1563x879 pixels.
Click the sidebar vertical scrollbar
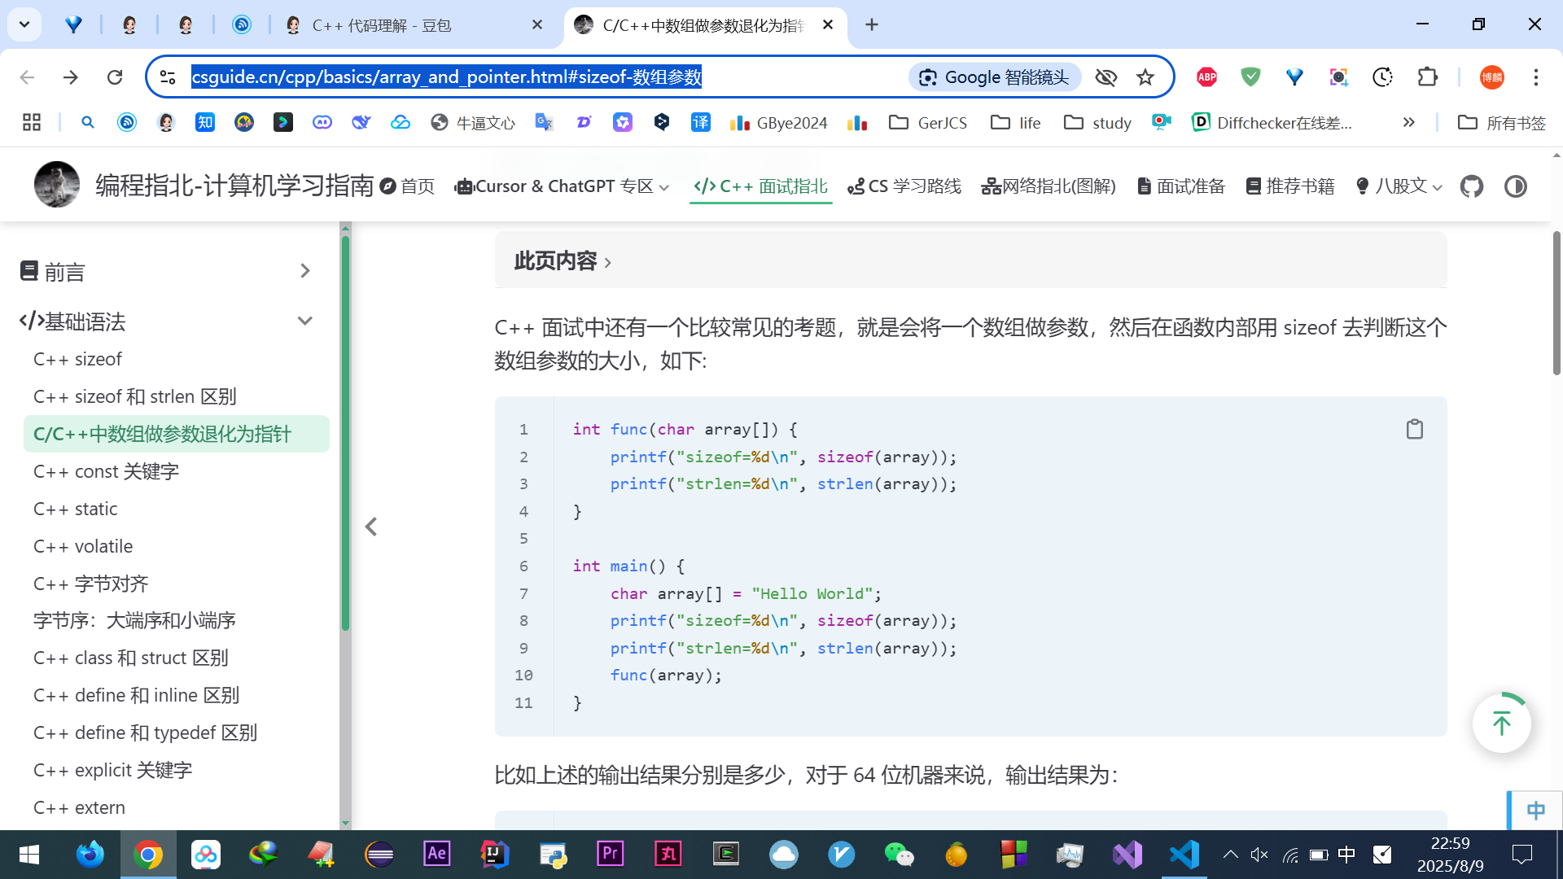pos(345,431)
